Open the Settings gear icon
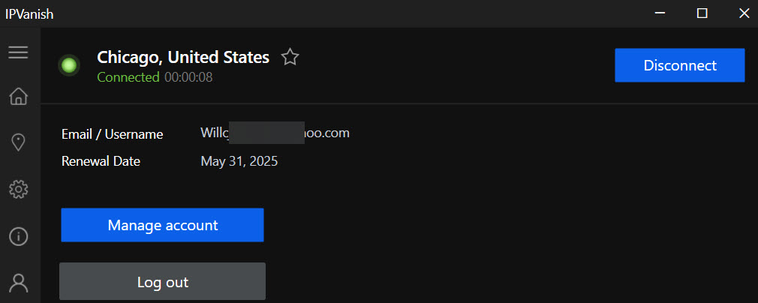758x303 pixels. click(x=18, y=189)
